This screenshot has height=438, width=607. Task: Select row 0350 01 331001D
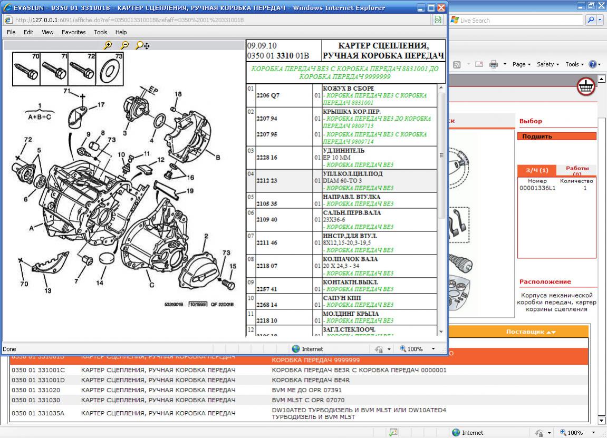click(x=298, y=380)
